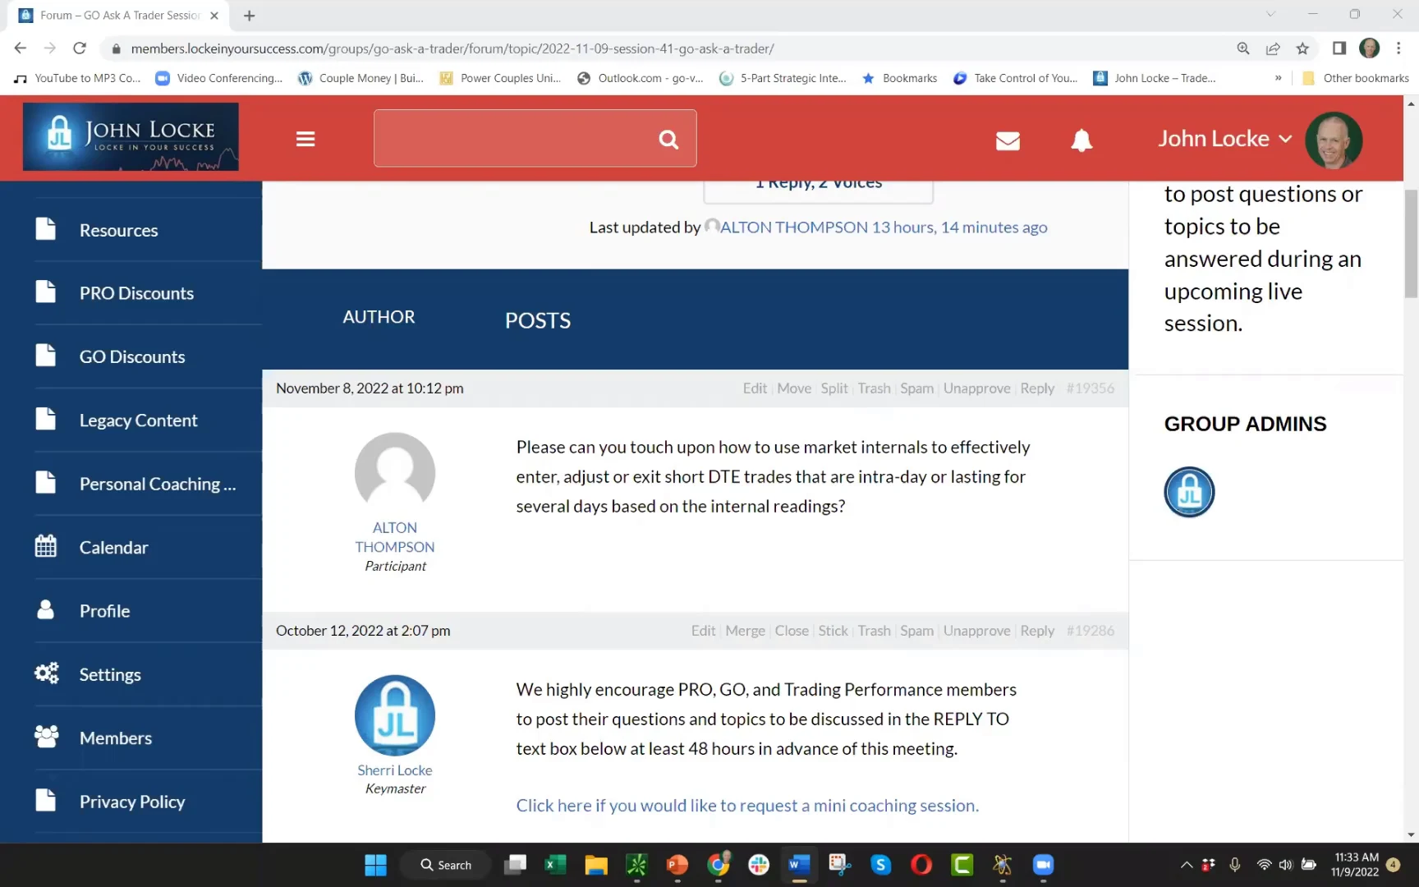Image resolution: width=1419 pixels, height=887 pixels.
Task: Expand the hidden bookmarks chevron
Action: [1278, 78]
